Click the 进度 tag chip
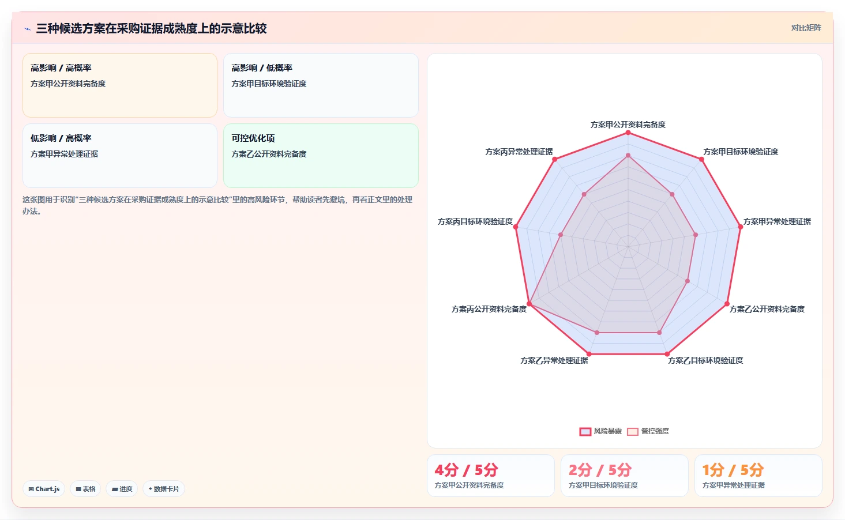845x520 pixels. click(122, 489)
